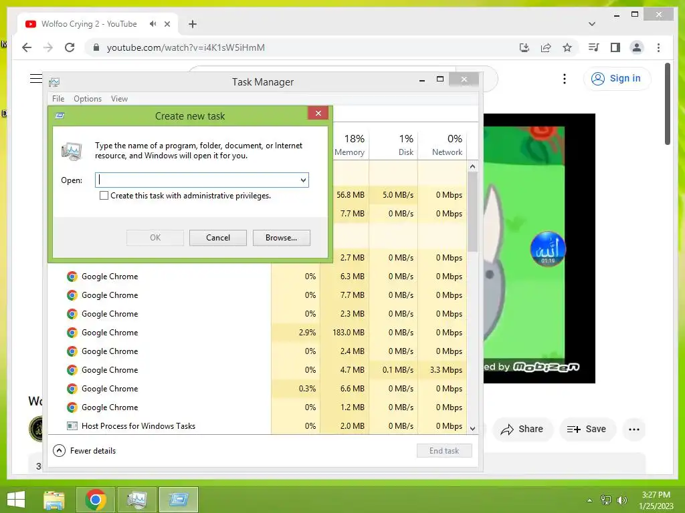Viewport: 685px width, 513px height.
Task: Open the YouTube hamburger guide menu
Action: coord(36,79)
